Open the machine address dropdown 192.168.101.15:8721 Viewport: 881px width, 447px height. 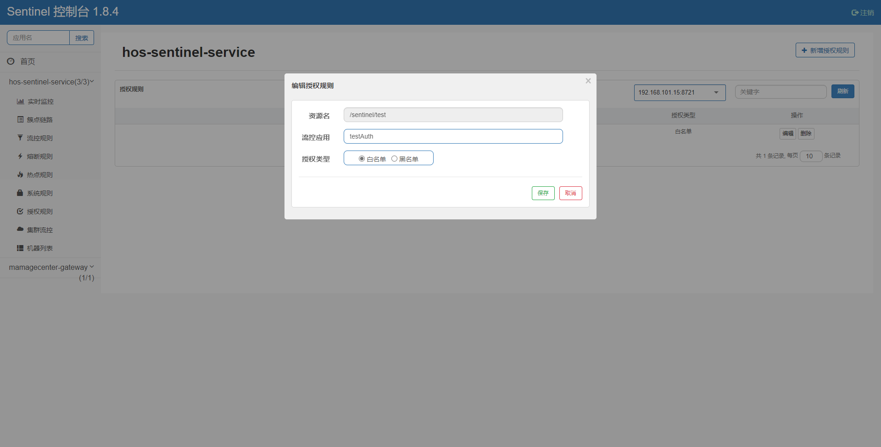[x=680, y=92]
